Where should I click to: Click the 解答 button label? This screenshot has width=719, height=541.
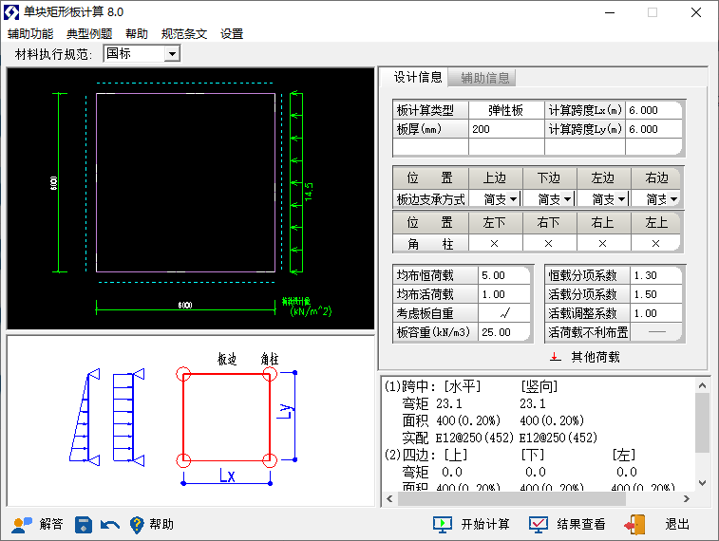(x=51, y=524)
